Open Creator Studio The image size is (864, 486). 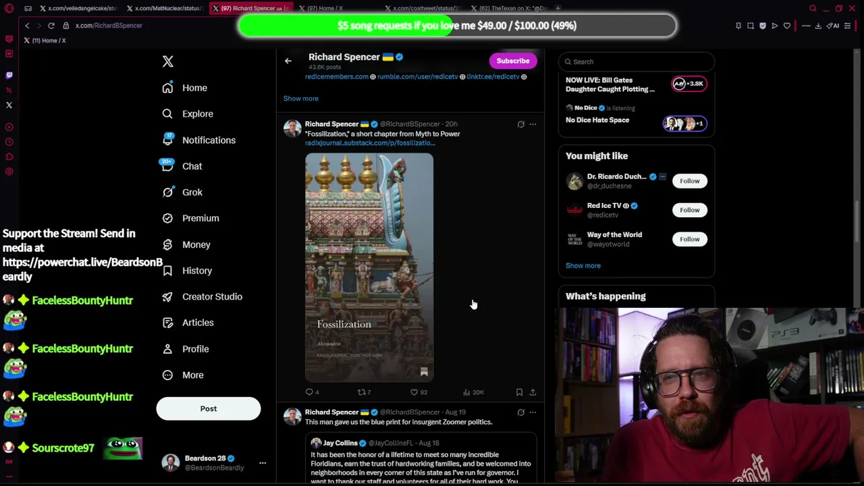[202, 296]
